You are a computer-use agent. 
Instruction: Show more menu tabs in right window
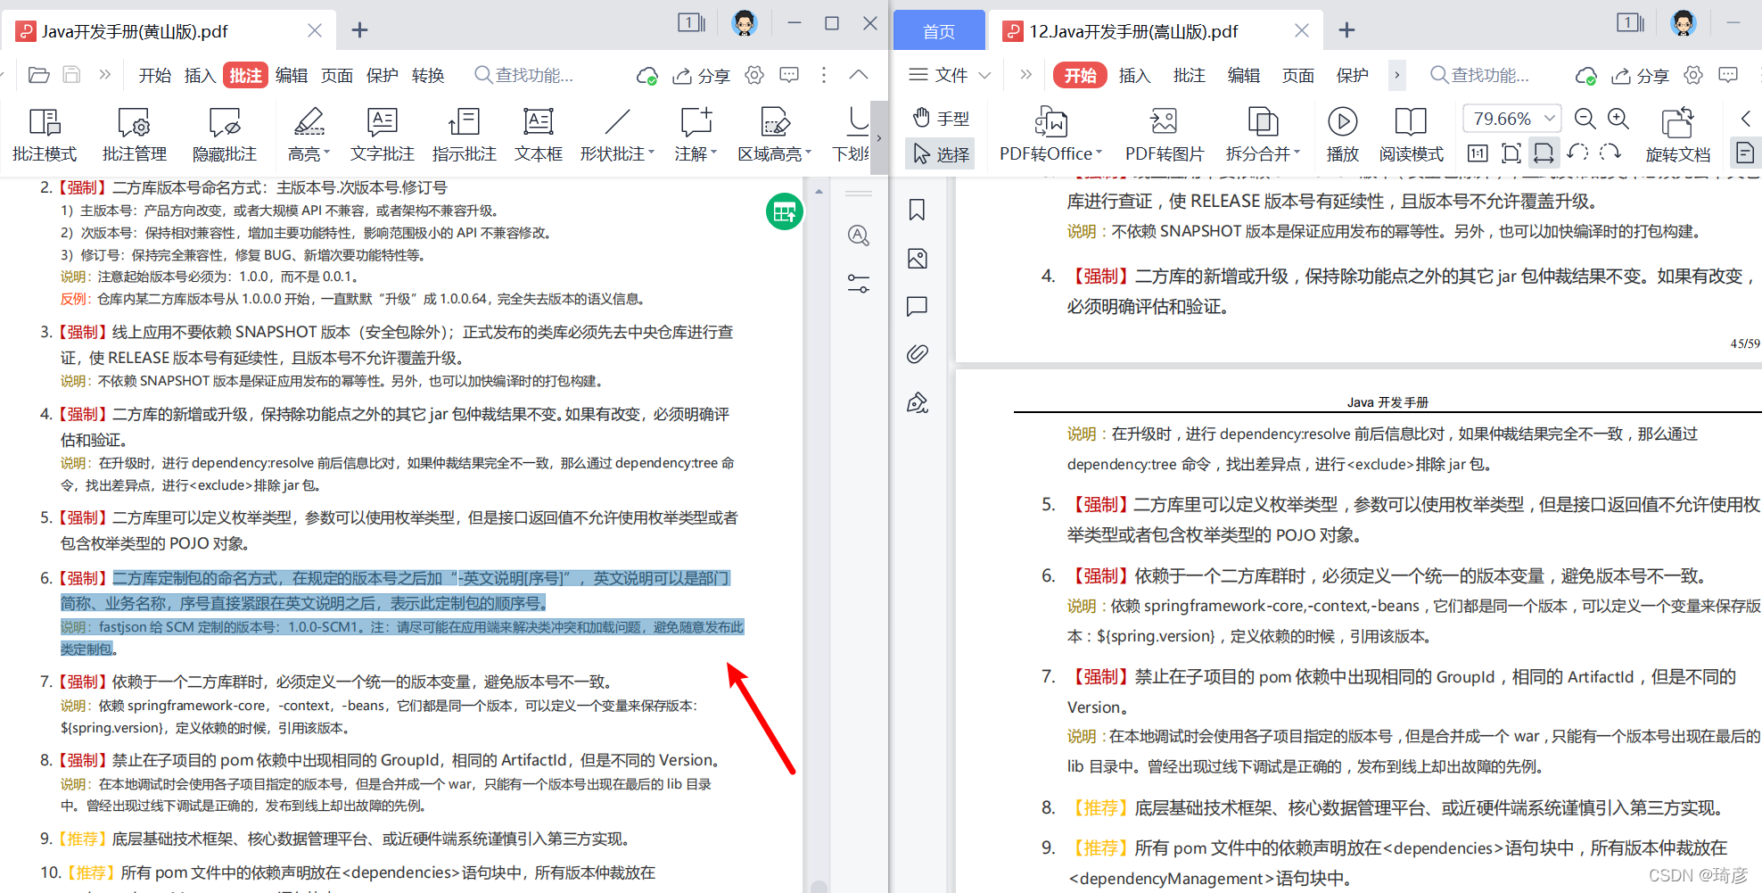tap(1396, 75)
